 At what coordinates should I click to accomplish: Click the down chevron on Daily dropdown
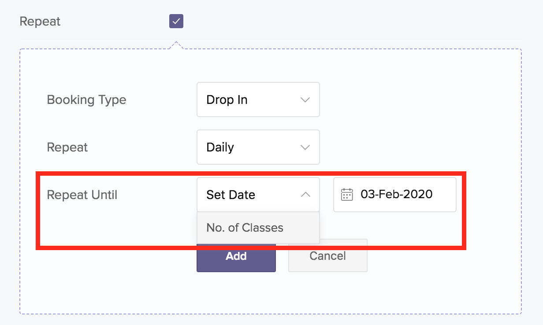click(x=305, y=148)
